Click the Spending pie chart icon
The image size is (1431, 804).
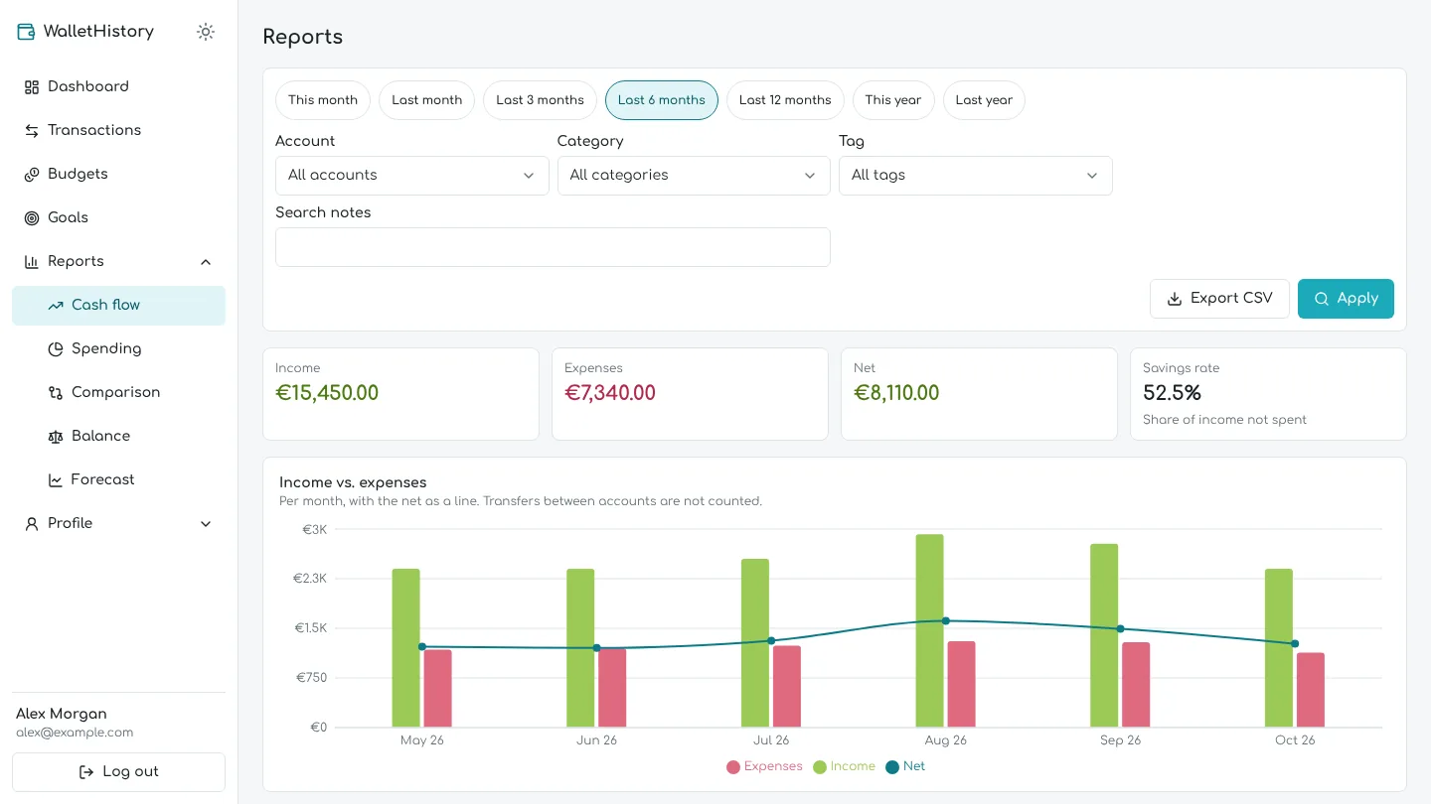pyautogui.click(x=56, y=349)
